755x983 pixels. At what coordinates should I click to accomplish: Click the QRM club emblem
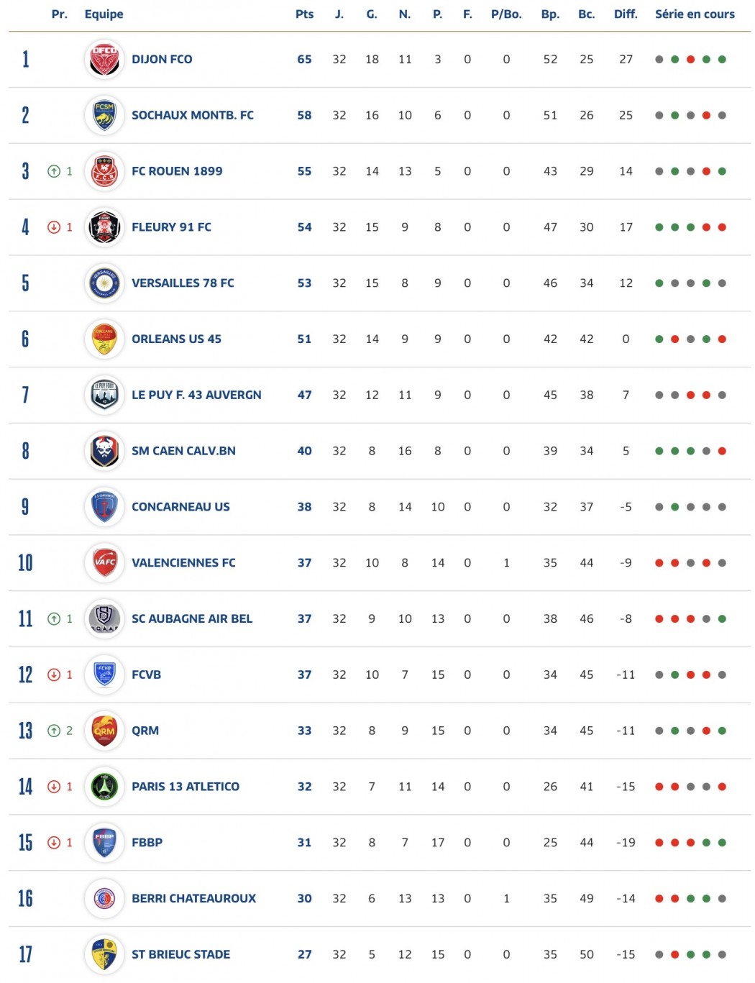[x=104, y=731]
